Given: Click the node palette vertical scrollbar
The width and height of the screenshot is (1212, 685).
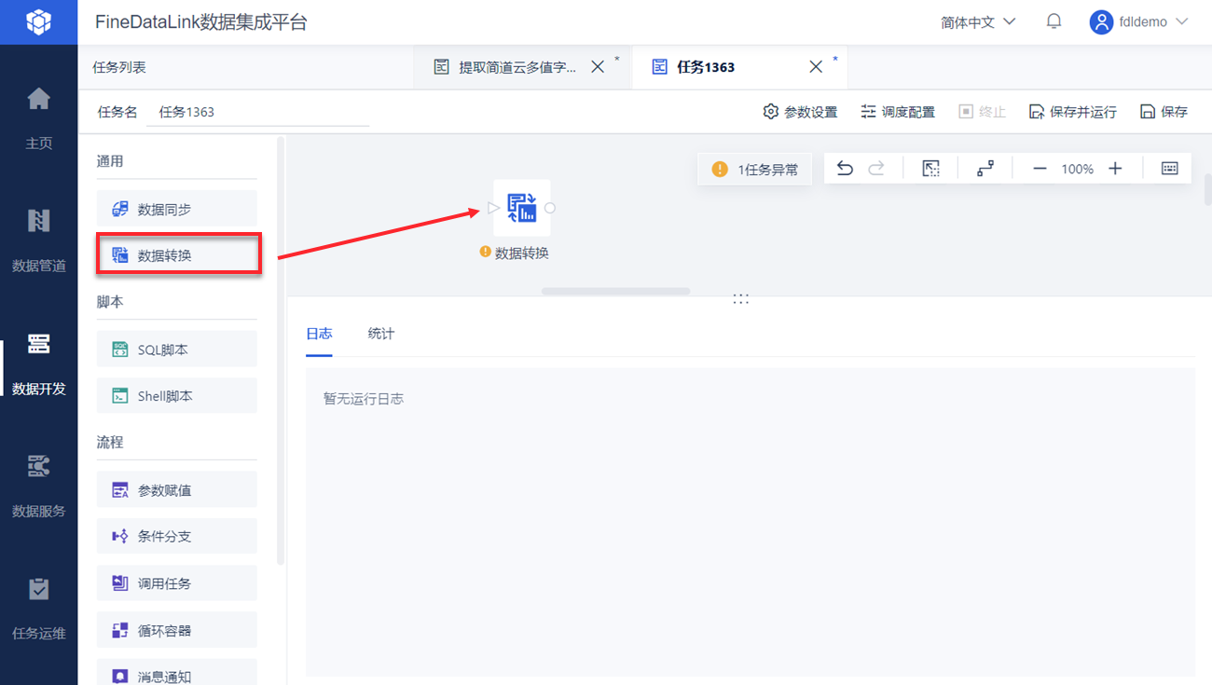Looking at the screenshot, I should pyautogui.click(x=281, y=351).
